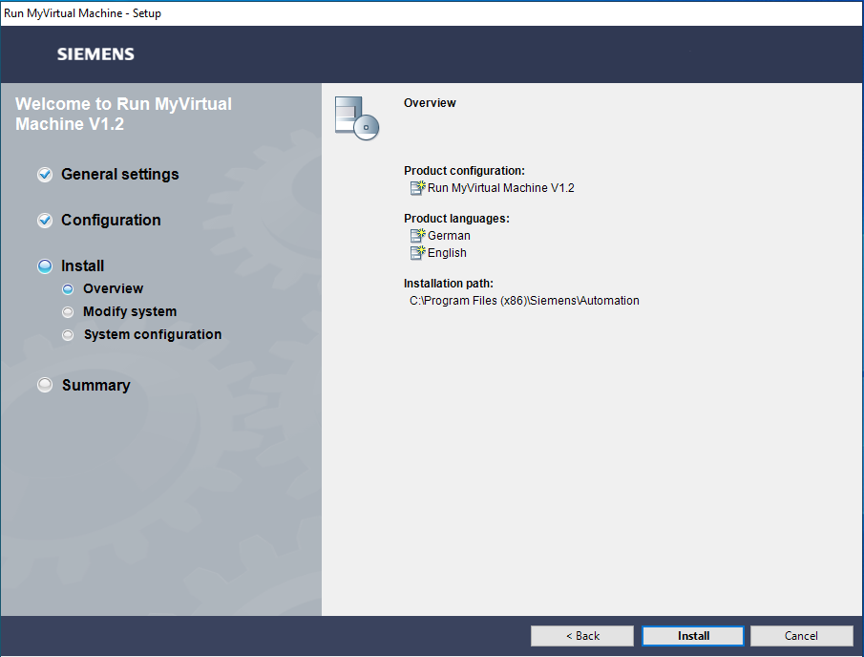Click the Install step indicator bullet
This screenshot has width=864, height=657.
coord(45,266)
